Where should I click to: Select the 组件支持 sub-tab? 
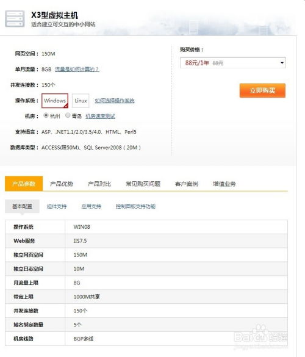click(x=57, y=206)
